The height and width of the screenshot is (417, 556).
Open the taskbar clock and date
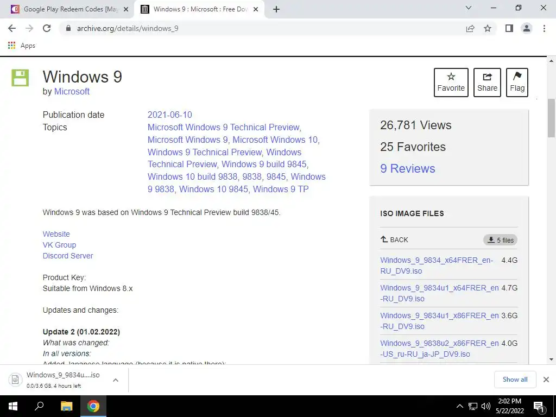click(x=509, y=406)
